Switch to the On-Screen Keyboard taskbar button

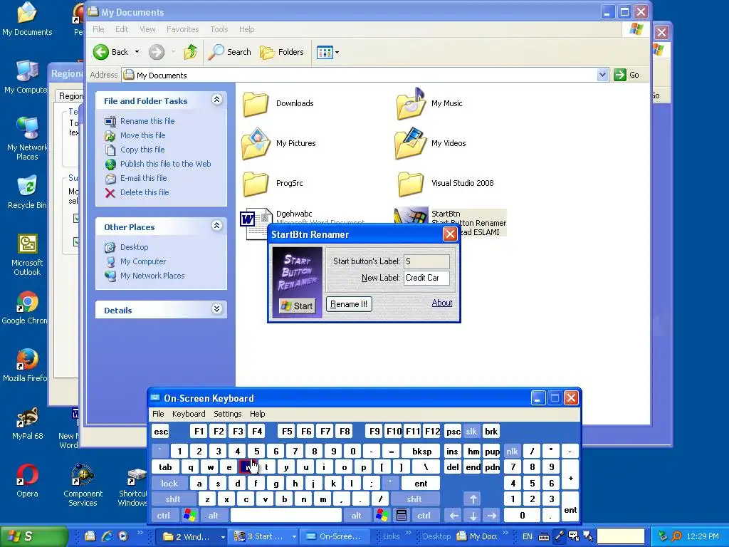(334, 536)
